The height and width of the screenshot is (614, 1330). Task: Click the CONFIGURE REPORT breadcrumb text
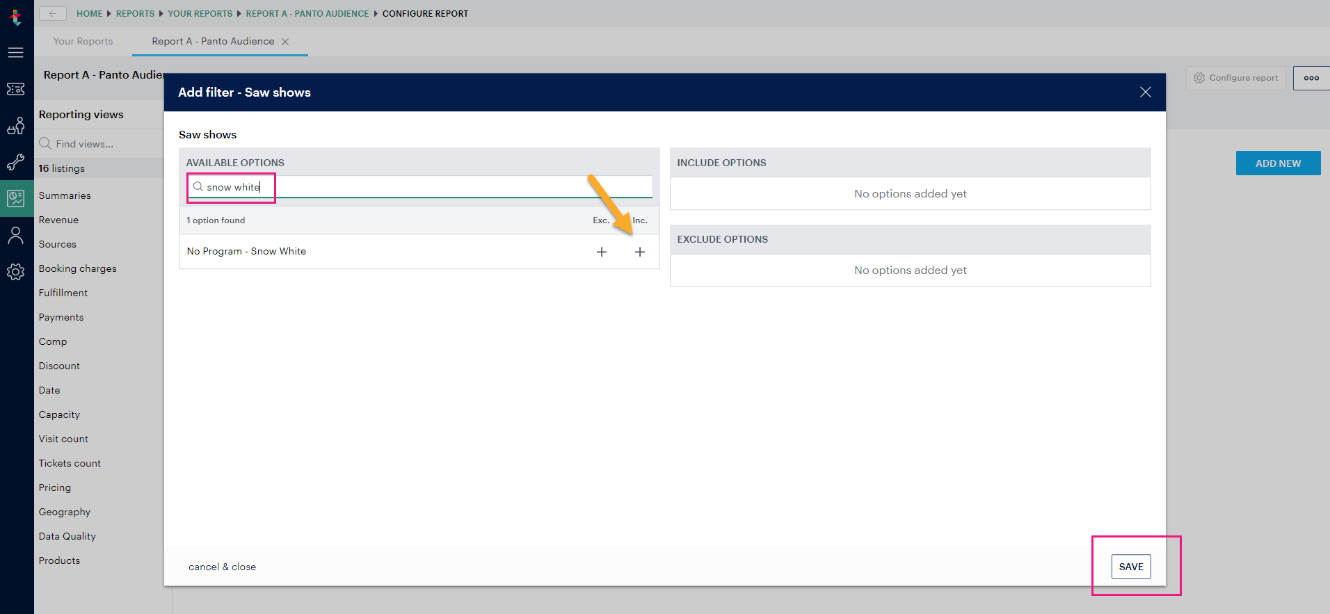(425, 14)
